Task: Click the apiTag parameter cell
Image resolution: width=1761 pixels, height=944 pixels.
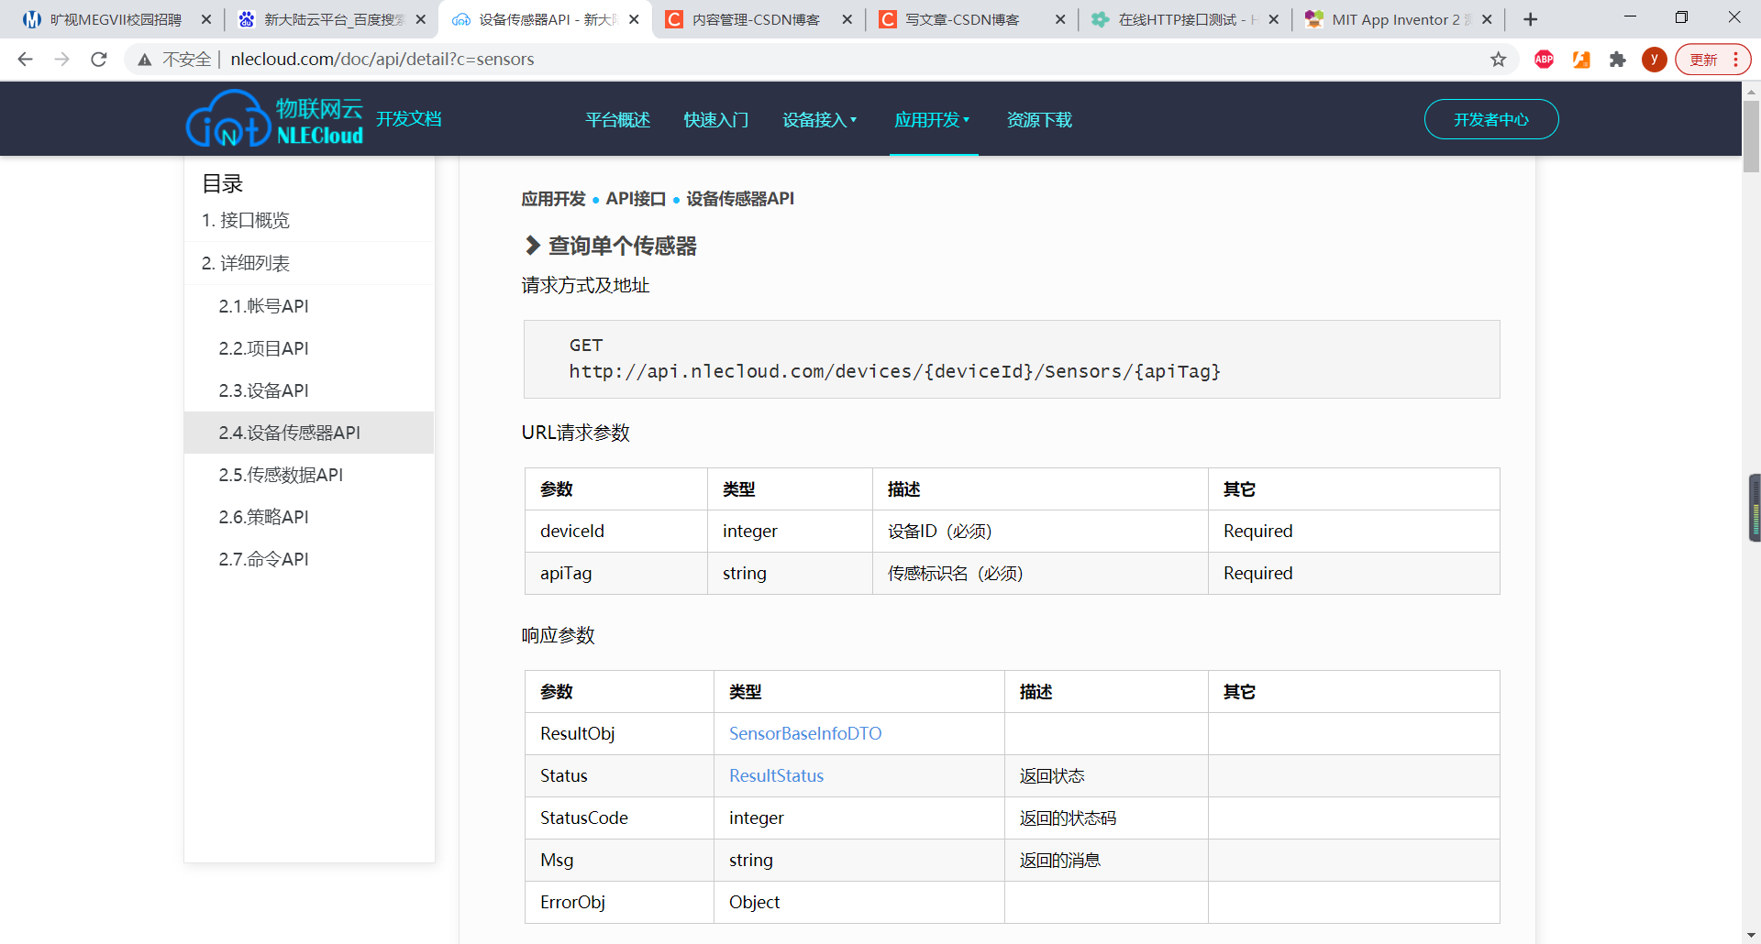Action: pyautogui.click(x=616, y=574)
